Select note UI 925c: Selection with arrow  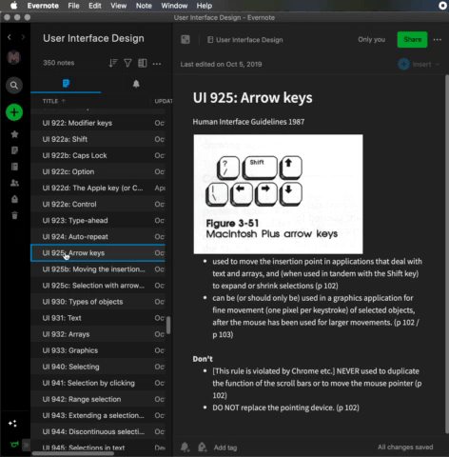tap(98, 286)
